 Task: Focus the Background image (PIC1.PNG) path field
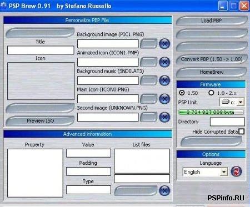pyautogui.click(x=108, y=44)
